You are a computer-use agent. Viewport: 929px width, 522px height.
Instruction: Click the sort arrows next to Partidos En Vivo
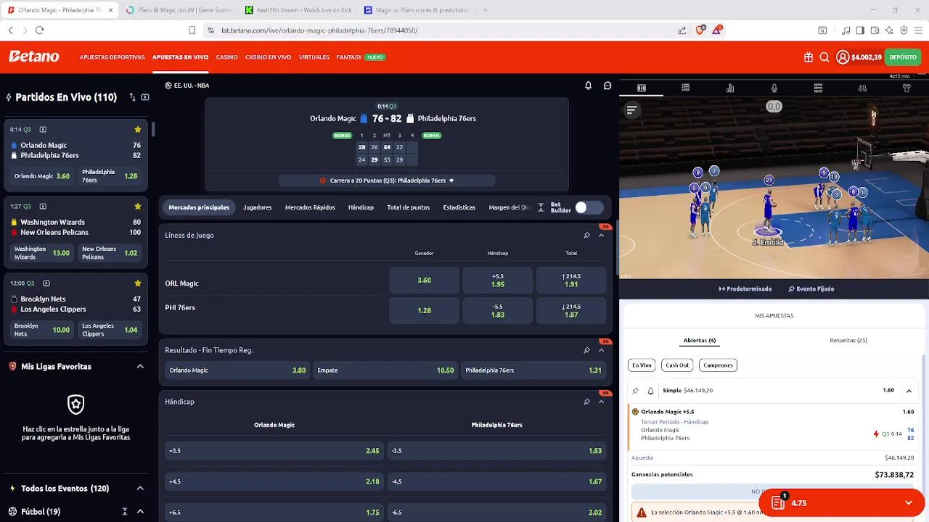tap(132, 97)
